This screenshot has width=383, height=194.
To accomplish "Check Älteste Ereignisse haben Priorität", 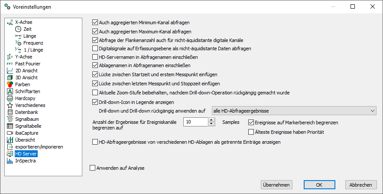I will pos(251,132).
